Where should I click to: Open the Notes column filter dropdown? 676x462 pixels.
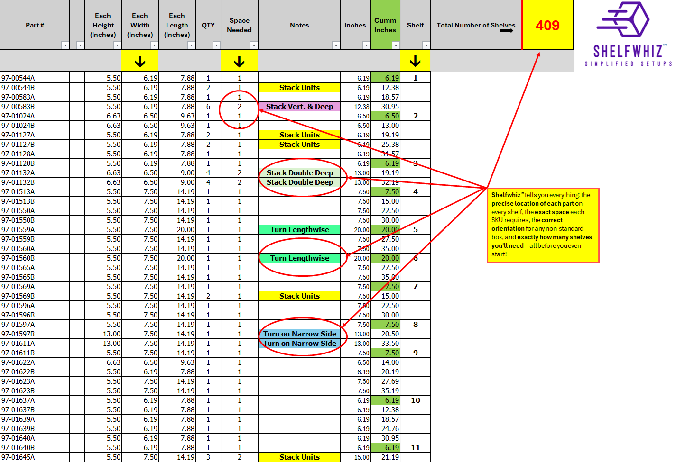coord(336,45)
